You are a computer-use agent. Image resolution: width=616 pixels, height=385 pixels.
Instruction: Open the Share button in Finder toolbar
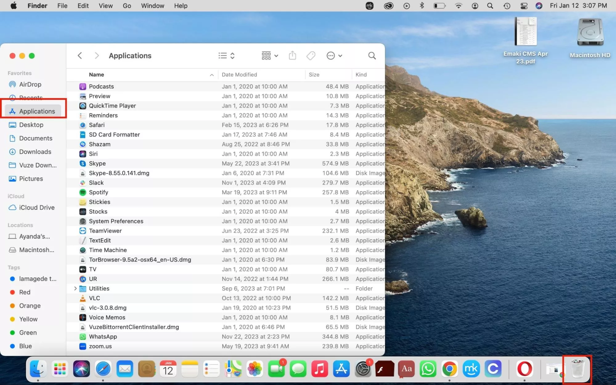[292, 55]
